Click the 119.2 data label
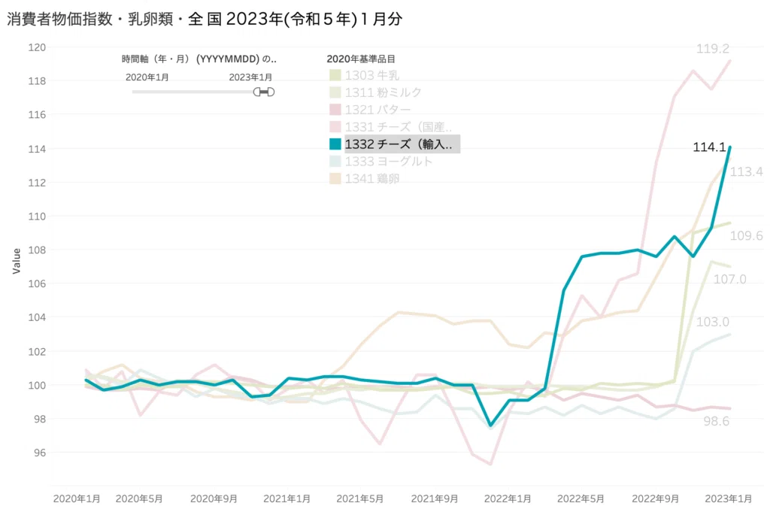 [x=713, y=49]
